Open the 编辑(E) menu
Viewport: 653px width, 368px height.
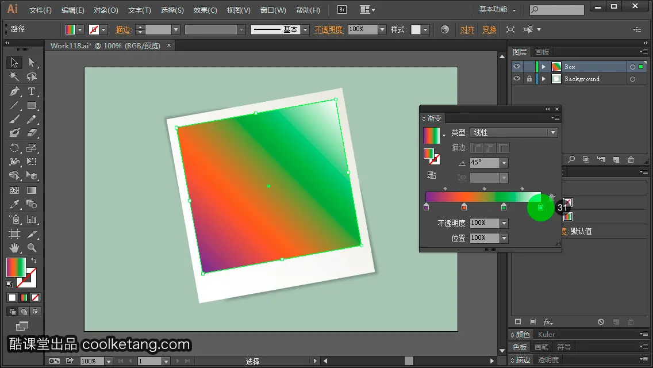pos(73,10)
